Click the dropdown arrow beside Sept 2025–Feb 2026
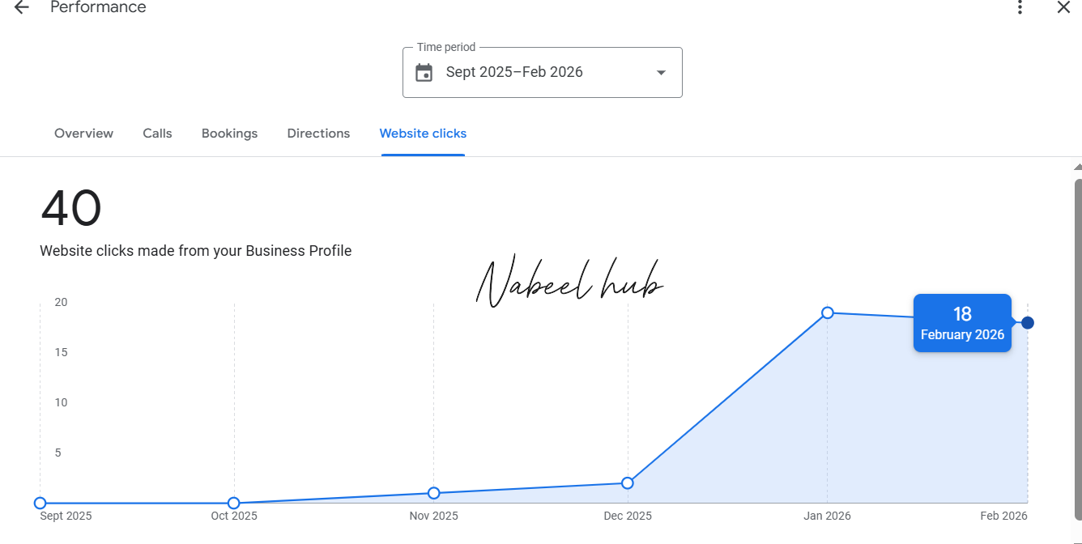This screenshot has height=544, width=1082. click(x=661, y=72)
